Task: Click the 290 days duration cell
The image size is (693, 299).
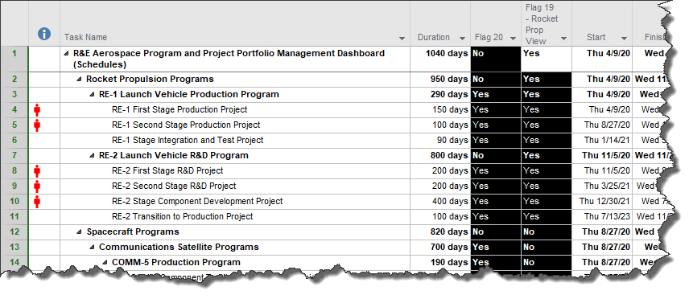Action: click(440, 95)
